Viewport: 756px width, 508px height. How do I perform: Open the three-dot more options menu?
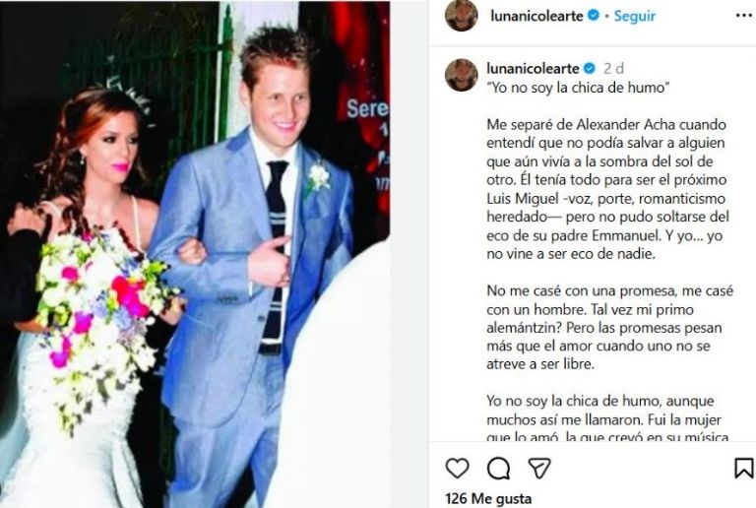(744, 16)
